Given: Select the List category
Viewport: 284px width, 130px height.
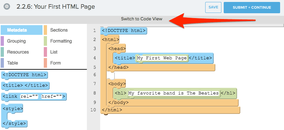Looking at the screenshot, I should click(x=54, y=52).
